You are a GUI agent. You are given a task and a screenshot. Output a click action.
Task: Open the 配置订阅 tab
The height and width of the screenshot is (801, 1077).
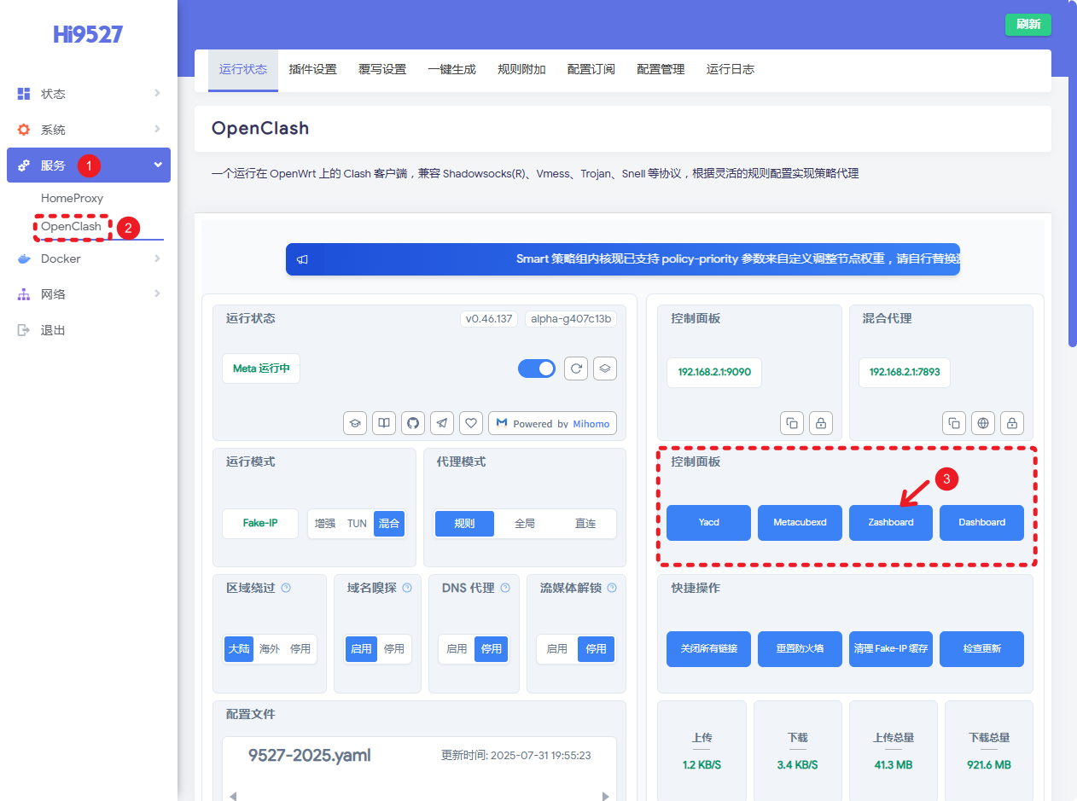tap(591, 70)
